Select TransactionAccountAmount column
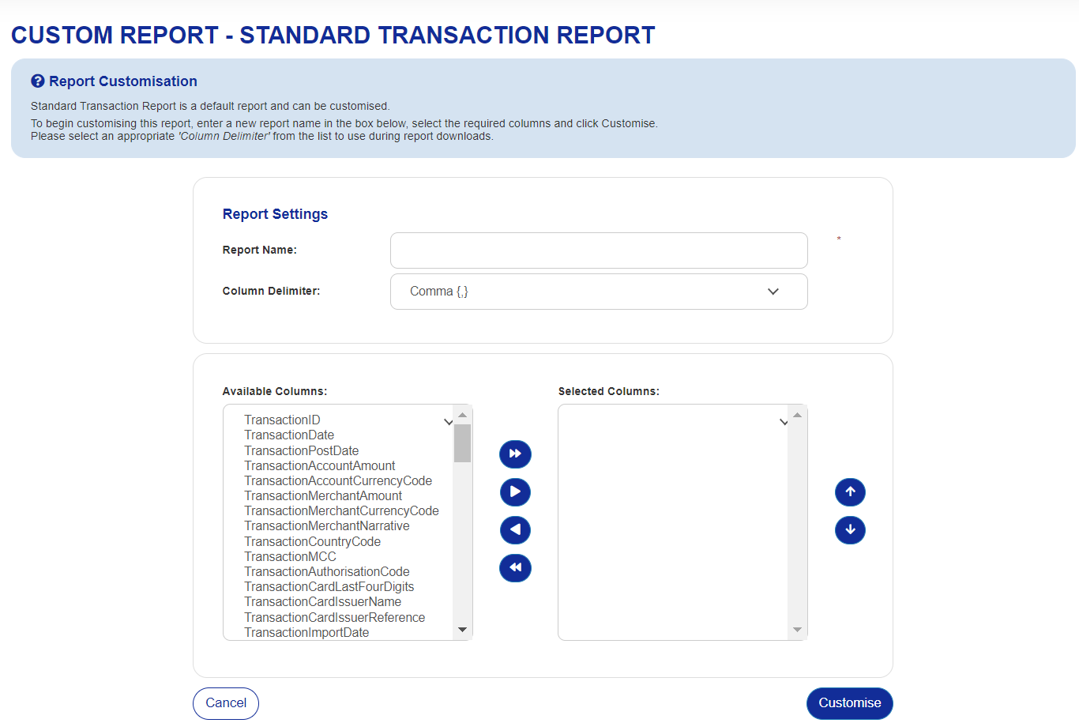The width and height of the screenshot is (1079, 723). click(320, 465)
